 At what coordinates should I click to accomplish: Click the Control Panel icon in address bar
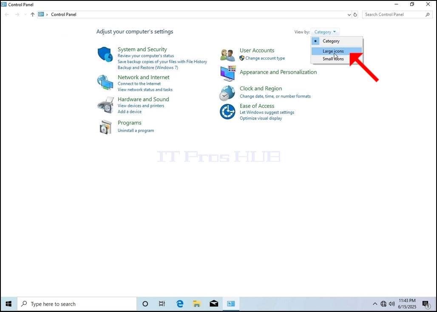(x=41, y=14)
